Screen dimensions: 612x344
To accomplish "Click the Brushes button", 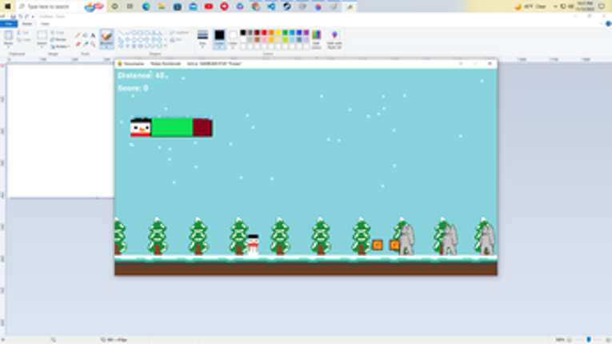I will 106,38.
